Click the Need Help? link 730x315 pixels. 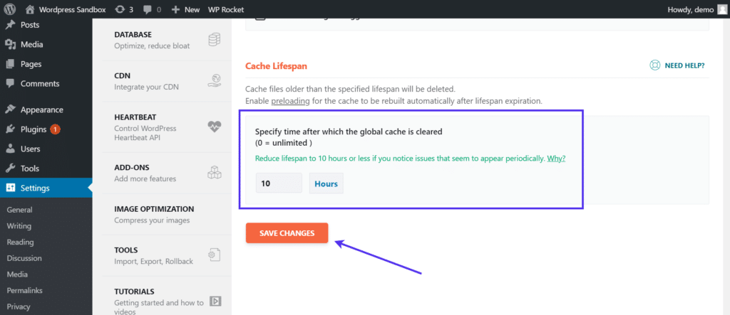pyautogui.click(x=677, y=65)
